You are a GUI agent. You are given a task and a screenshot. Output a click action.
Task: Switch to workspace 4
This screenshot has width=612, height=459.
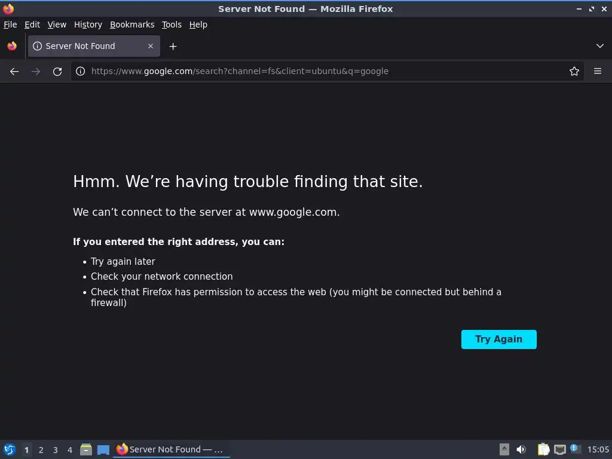(x=70, y=450)
